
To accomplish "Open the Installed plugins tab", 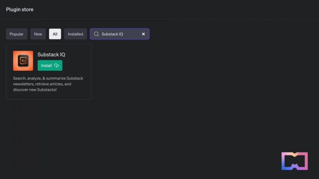I will click(75, 34).
